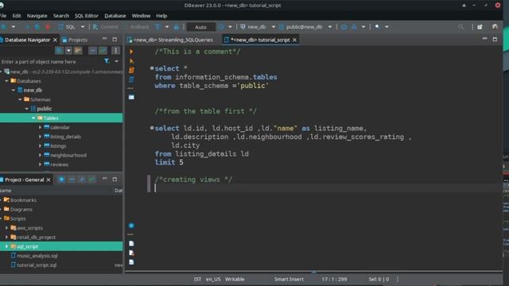The image size is (509, 286).
Task: Select the Diagrams folder
Action: tap(21, 210)
